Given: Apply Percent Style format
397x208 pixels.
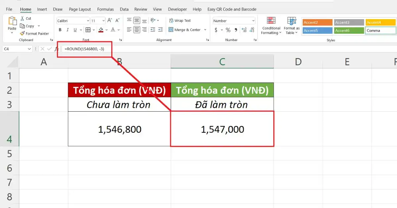Looking at the screenshot, I should [x=228, y=30].
